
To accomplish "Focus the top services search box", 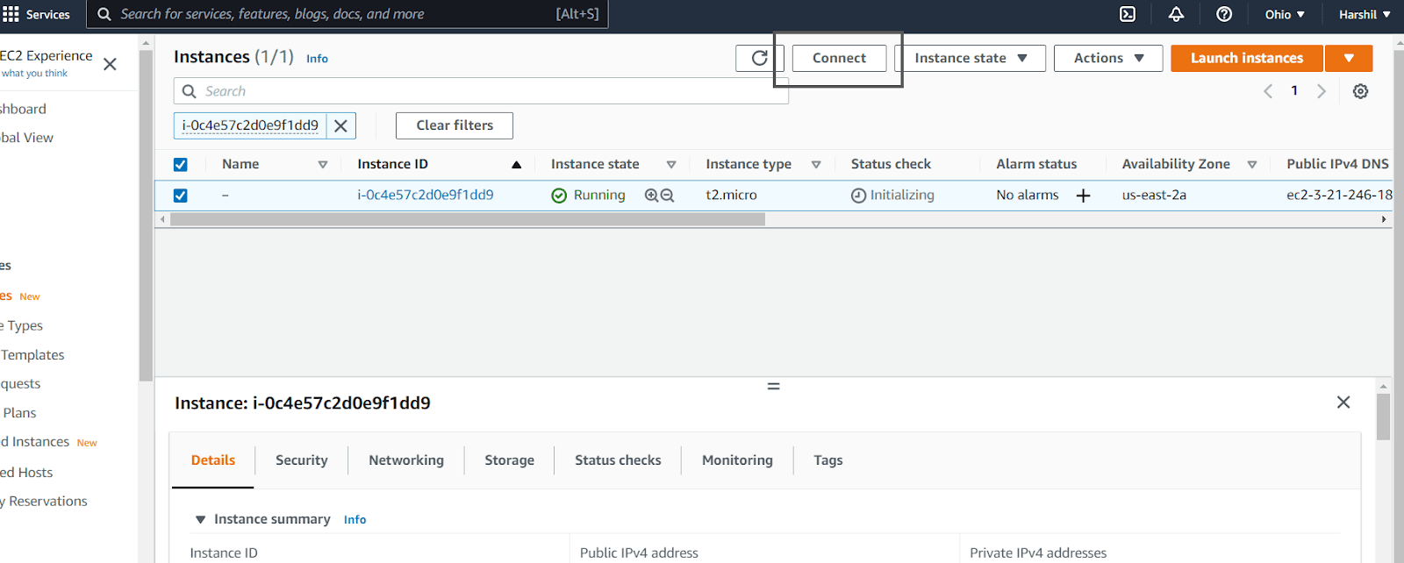I will point(347,14).
